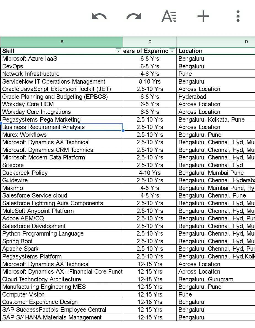Select Python Programming Language cell

coord(62,233)
